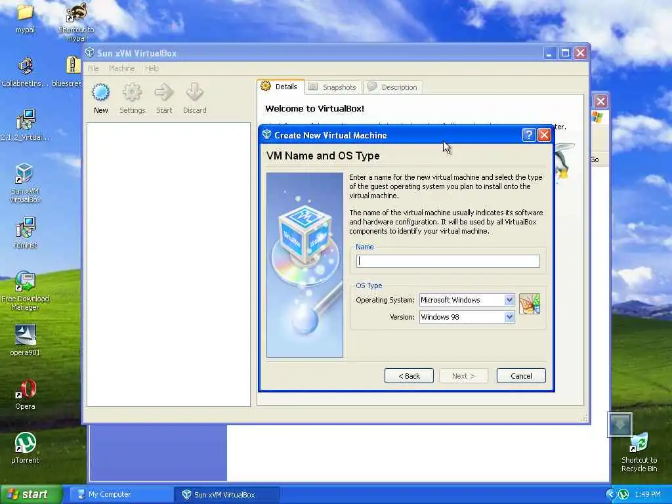This screenshot has width=672, height=504.
Task: Select the µTorrent desktop icon
Action: [25, 448]
